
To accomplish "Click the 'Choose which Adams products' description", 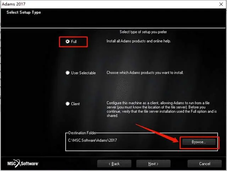I will pyautogui.click(x=145, y=73).
